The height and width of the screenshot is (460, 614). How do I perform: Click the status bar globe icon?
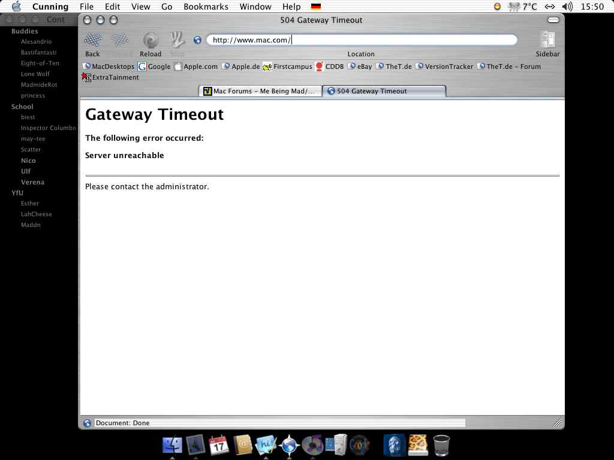coord(87,423)
